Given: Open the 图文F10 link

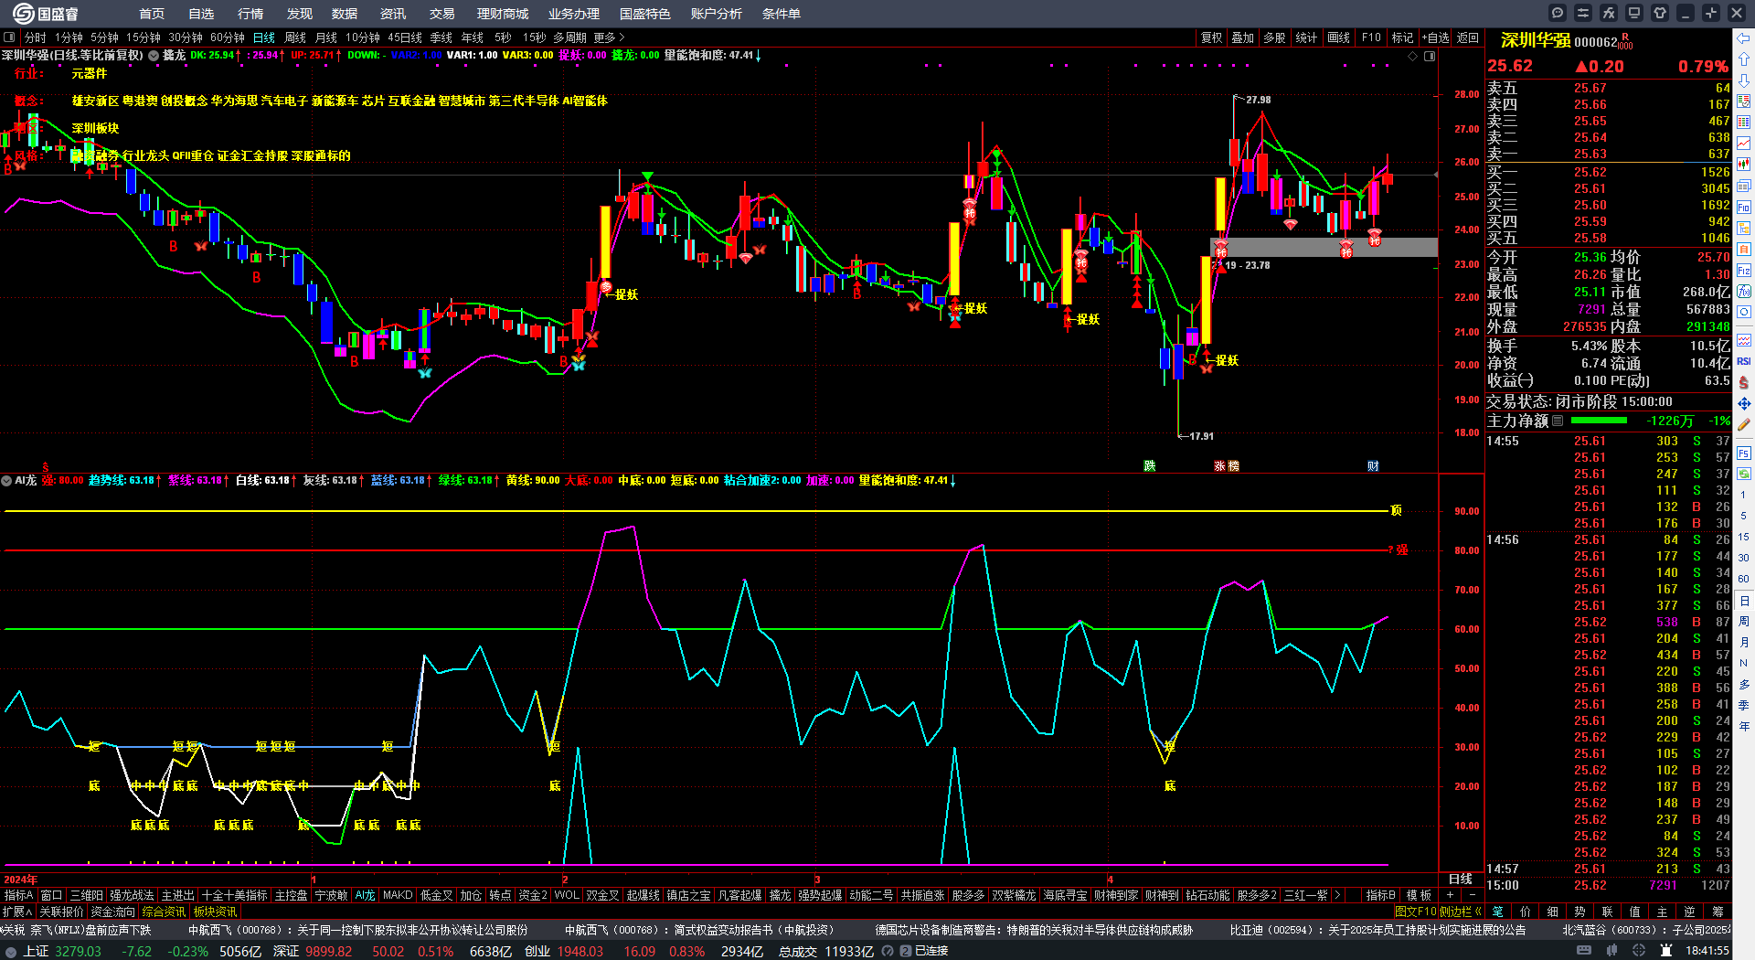Looking at the screenshot, I should (1415, 912).
